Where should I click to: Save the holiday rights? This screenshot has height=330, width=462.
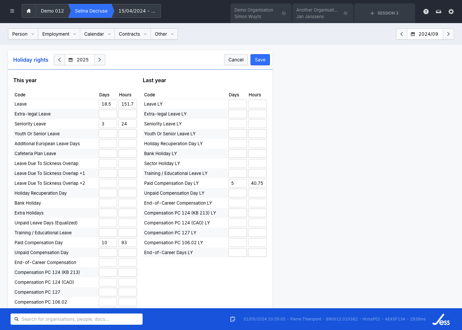pyautogui.click(x=260, y=60)
